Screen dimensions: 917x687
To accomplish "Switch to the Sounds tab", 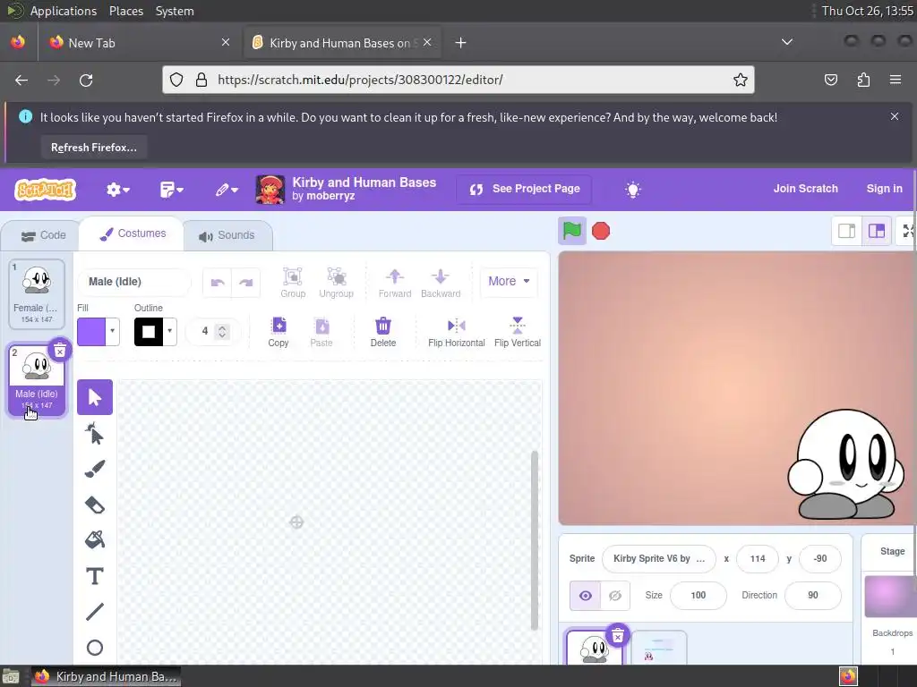I will pos(227,235).
